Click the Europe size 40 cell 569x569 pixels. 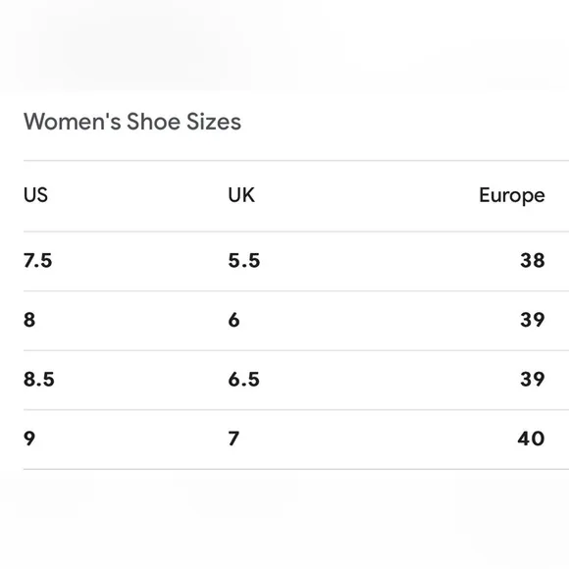click(532, 439)
